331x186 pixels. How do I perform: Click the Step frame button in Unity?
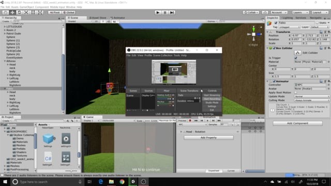tap(172, 12)
